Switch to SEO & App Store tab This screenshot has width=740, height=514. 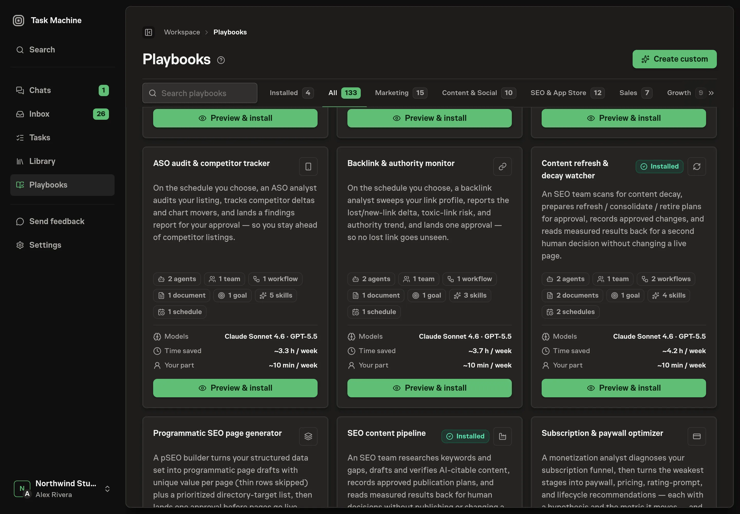567,93
